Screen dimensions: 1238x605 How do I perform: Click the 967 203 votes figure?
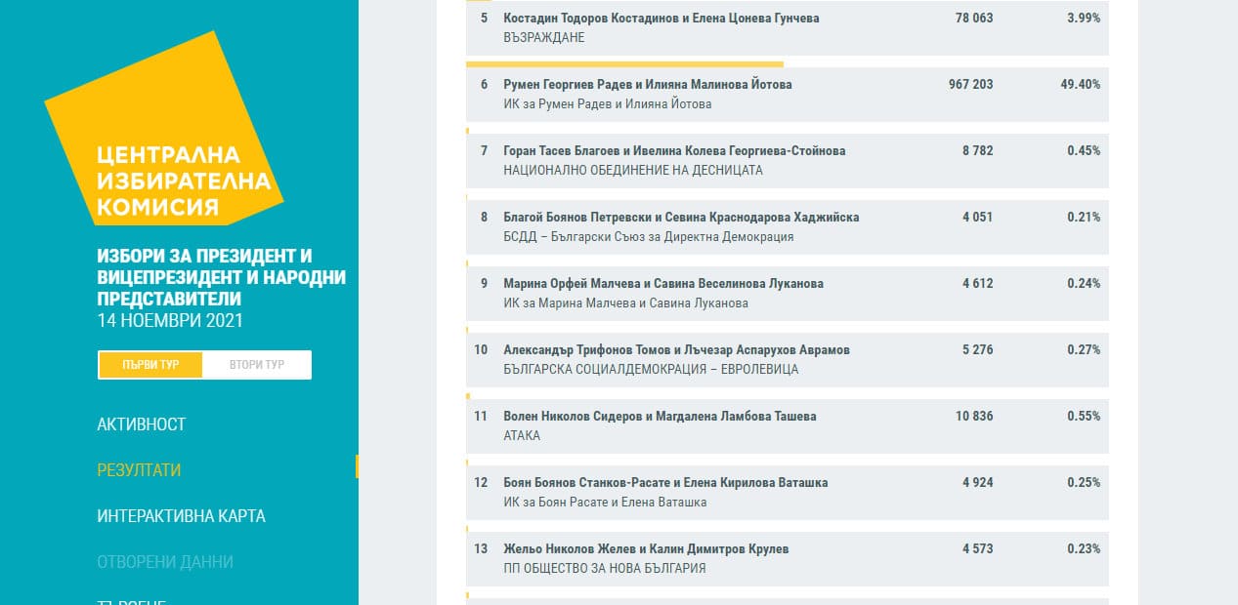click(969, 85)
